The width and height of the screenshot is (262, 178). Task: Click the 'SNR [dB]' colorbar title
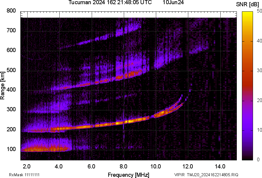point(248,4)
